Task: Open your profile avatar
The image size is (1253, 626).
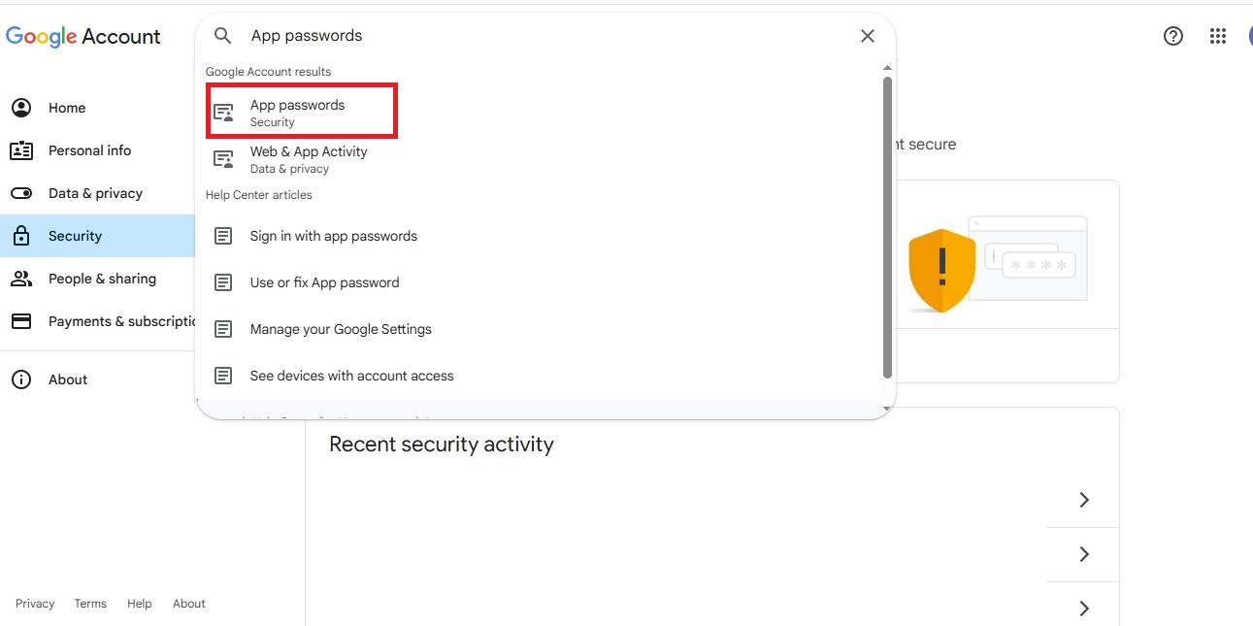Action: coord(1249,35)
